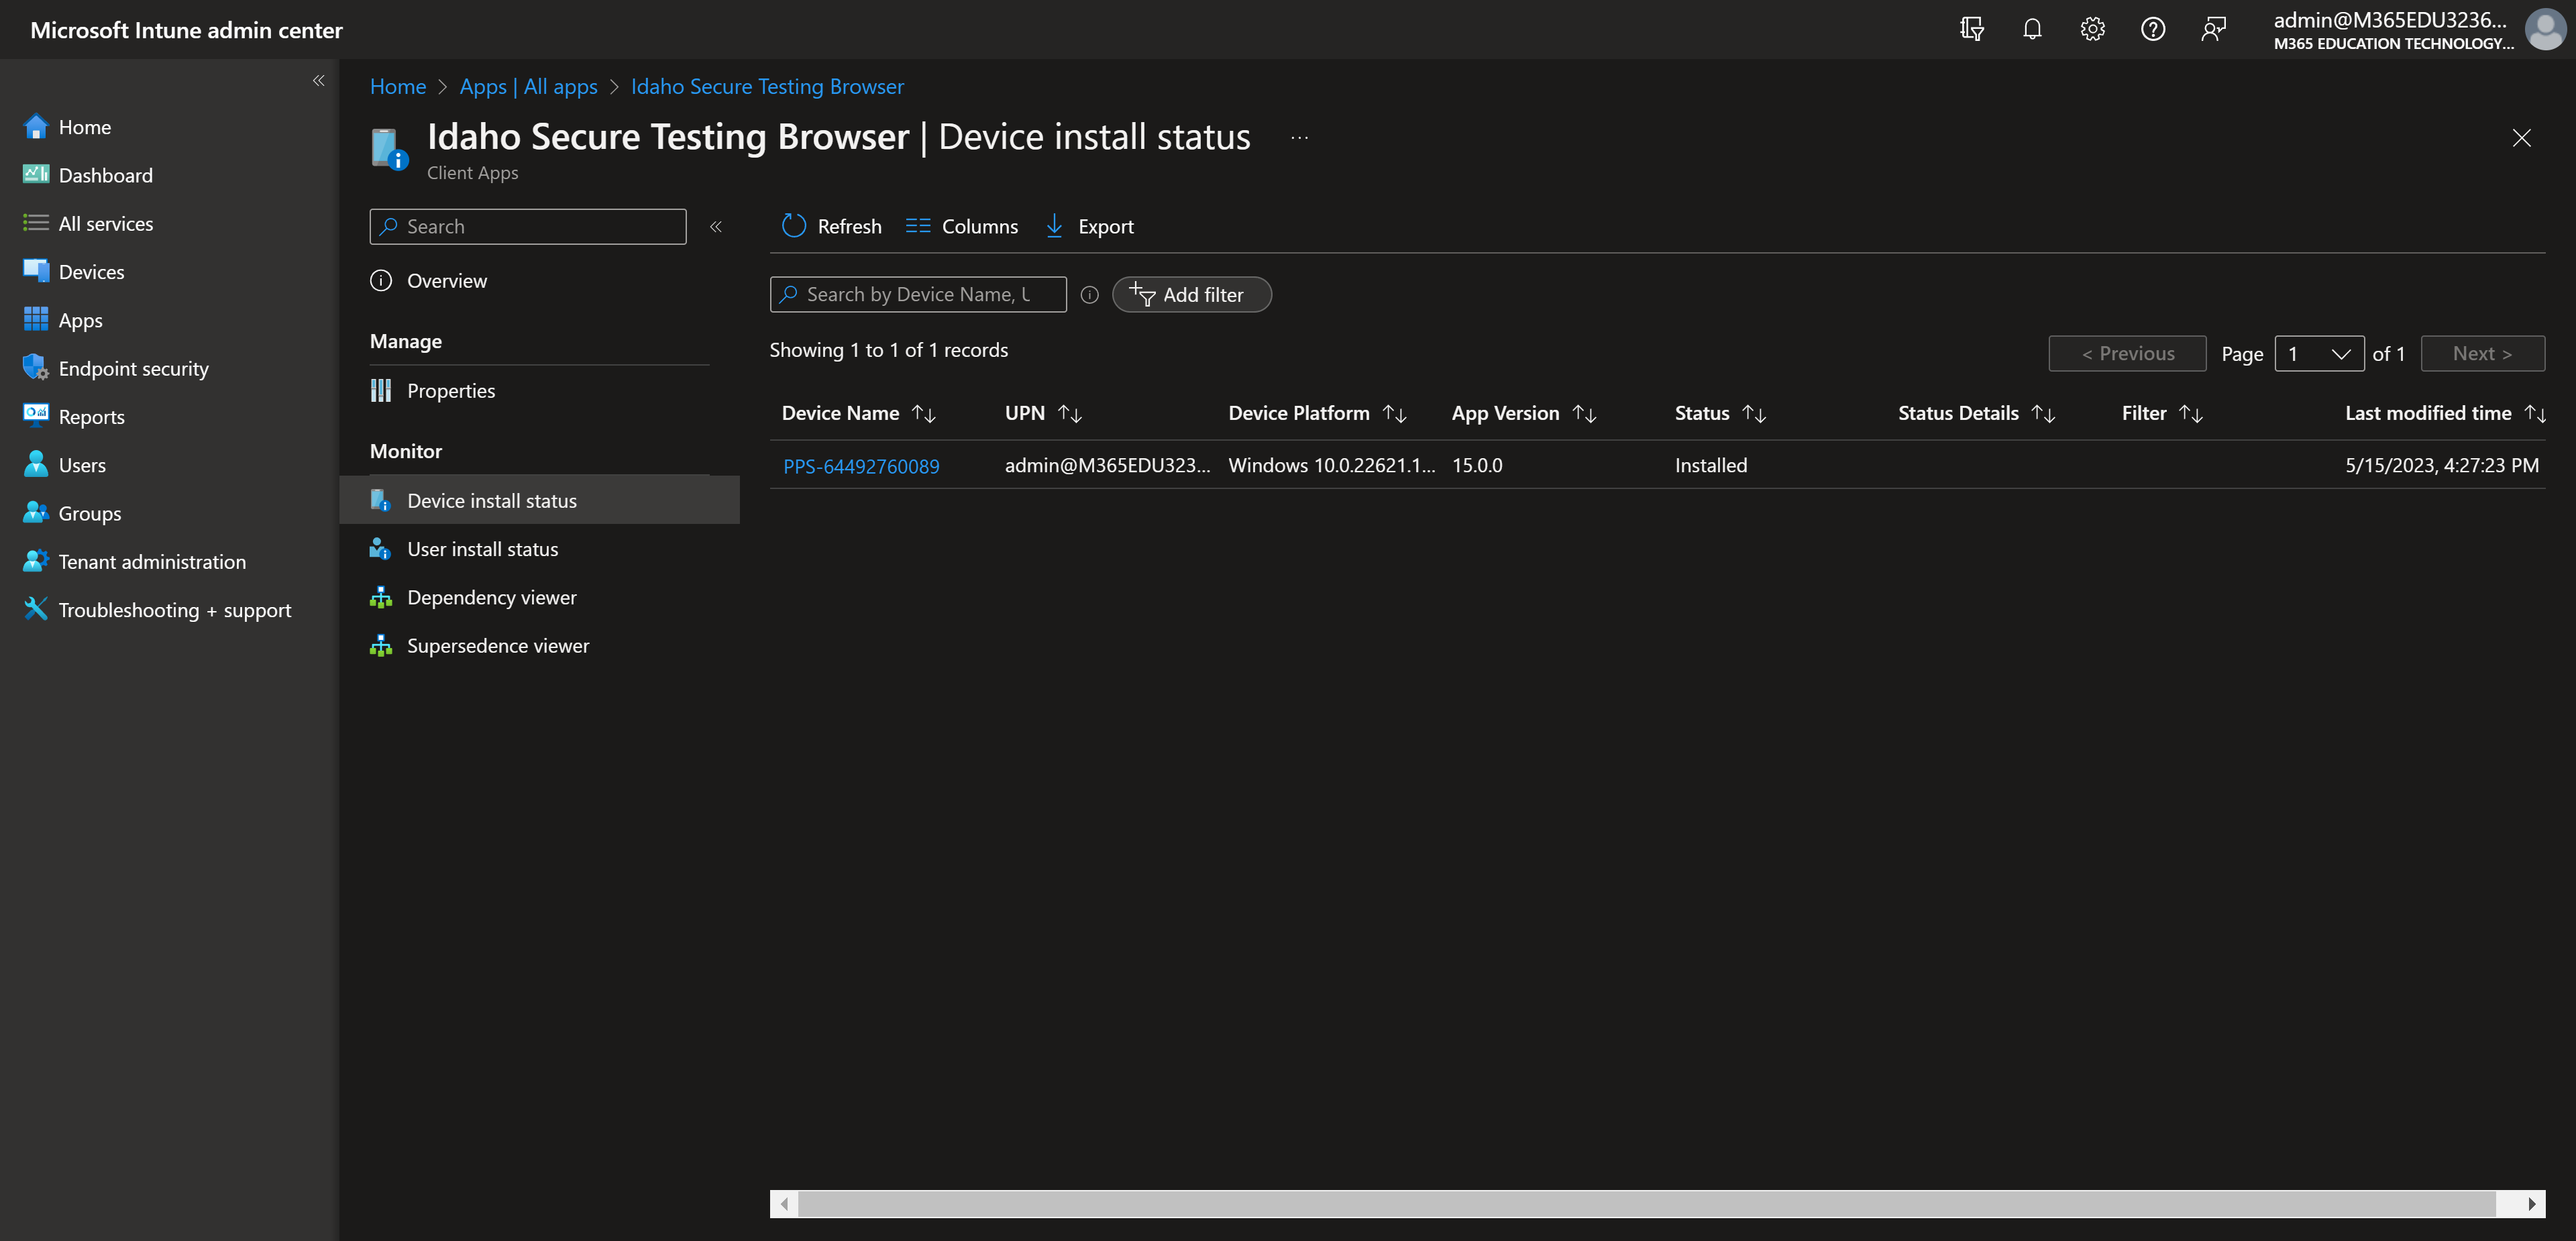Open the notifications bell

(x=2032, y=29)
